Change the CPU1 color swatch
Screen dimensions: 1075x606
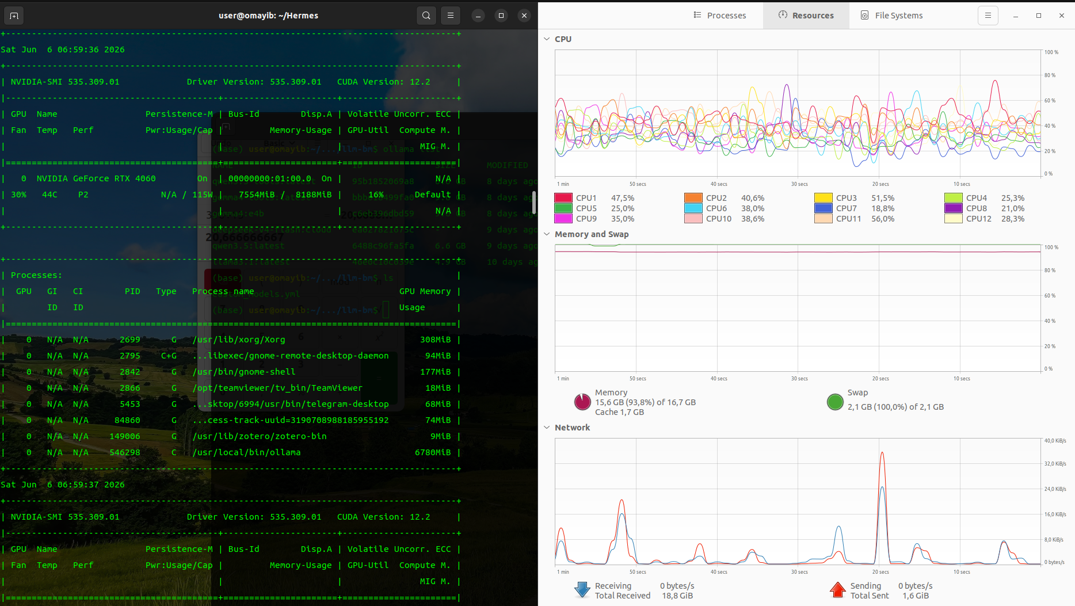click(563, 198)
